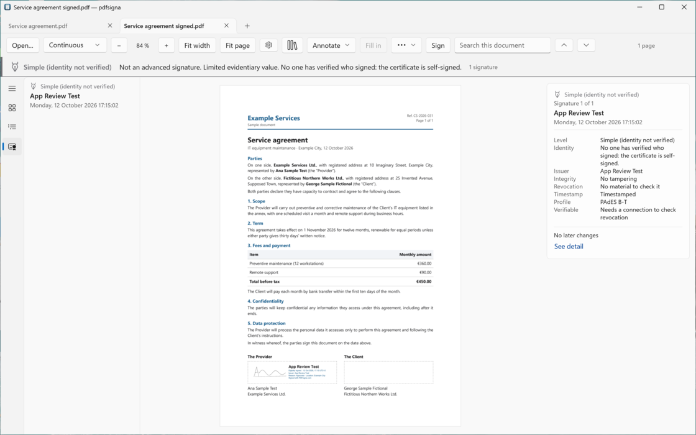Select App Review Test signature in left panel
Screen dimensions: 696x435
(82, 96)
